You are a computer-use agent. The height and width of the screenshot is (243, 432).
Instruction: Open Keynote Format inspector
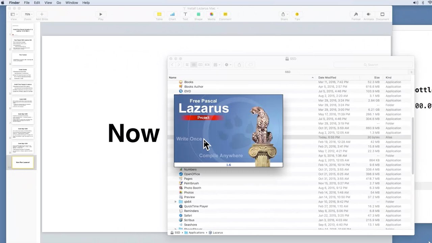tap(356, 15)
